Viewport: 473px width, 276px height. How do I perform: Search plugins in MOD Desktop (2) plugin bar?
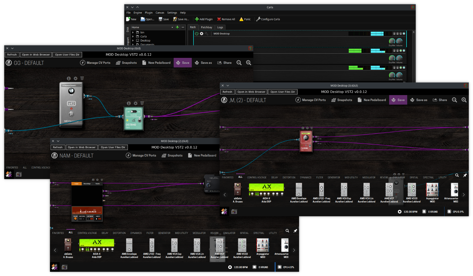point(287,231)
